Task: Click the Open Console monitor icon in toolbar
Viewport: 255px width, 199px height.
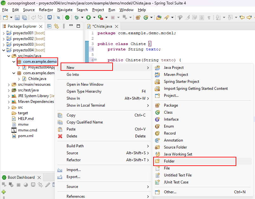Action: click(49, 17)
